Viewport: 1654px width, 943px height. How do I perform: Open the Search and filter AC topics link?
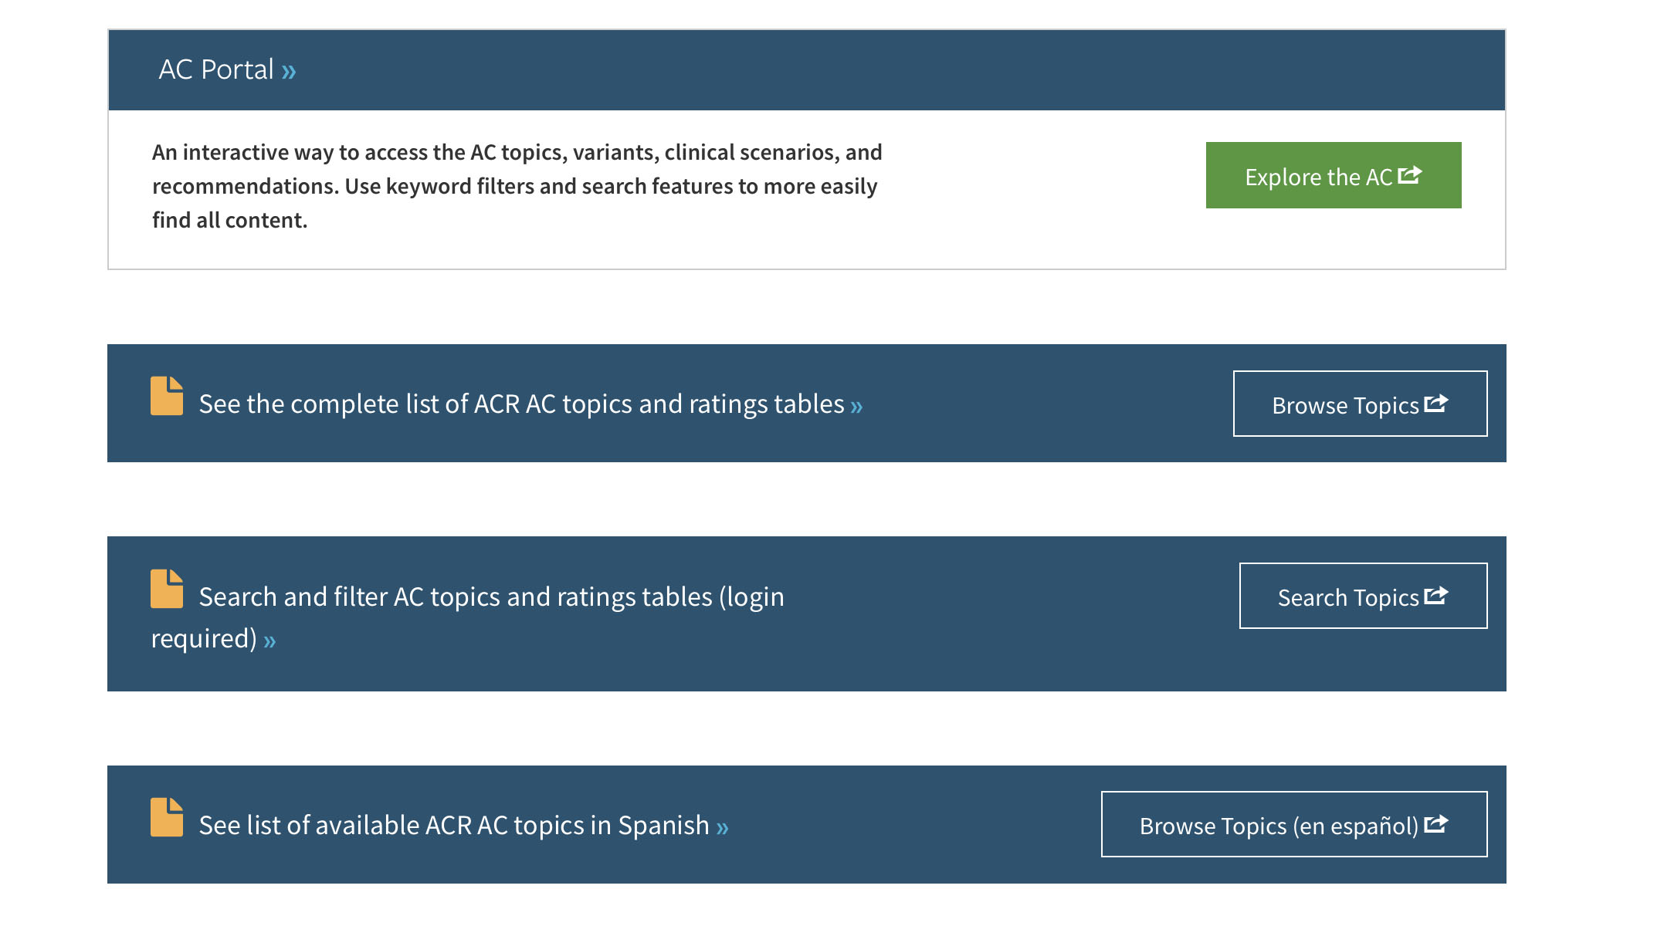pyautogui.click(x=467, y=617)
